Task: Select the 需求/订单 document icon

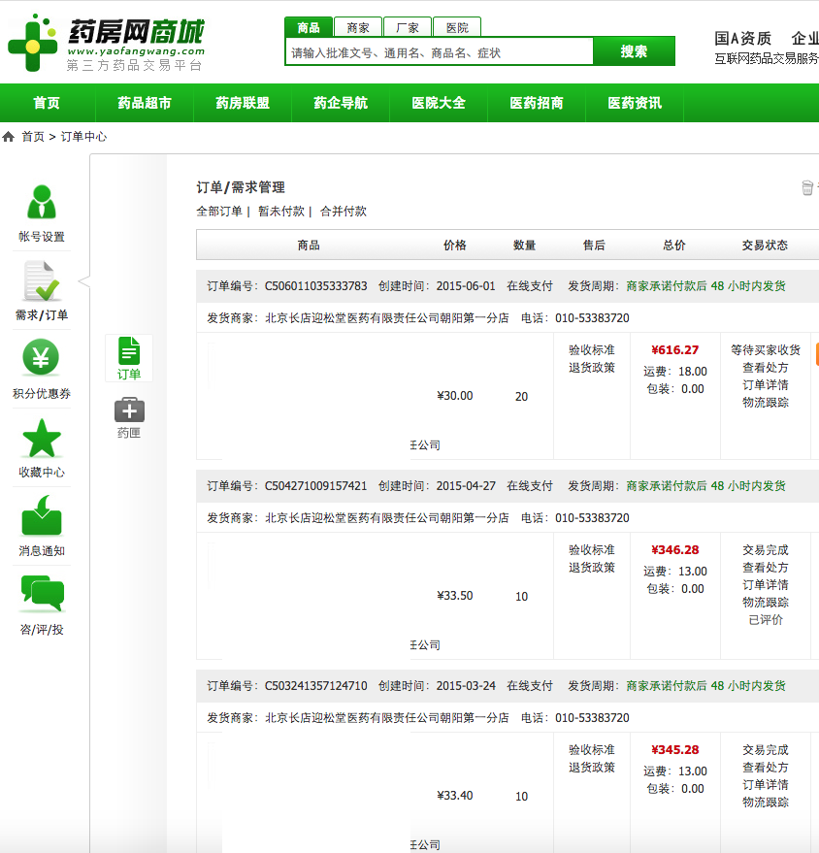Action: coord(42,281)
